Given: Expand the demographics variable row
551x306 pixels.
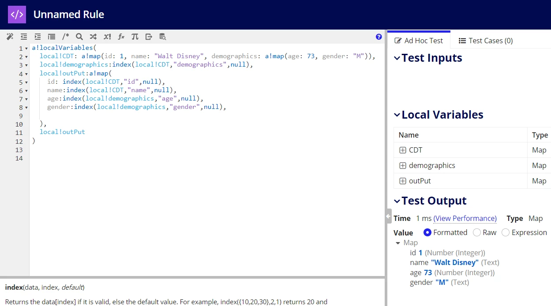Looking at the screenshot, I should (x=402, y=166).
